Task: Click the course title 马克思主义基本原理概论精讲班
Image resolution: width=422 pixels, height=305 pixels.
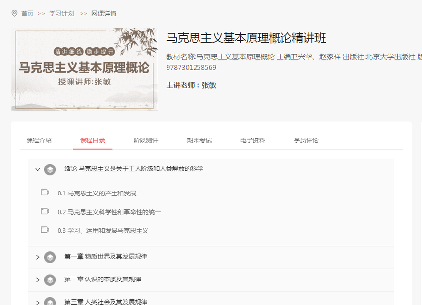Action: [246, 38]
